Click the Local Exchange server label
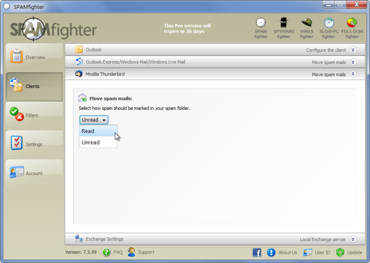 [322, 239]
